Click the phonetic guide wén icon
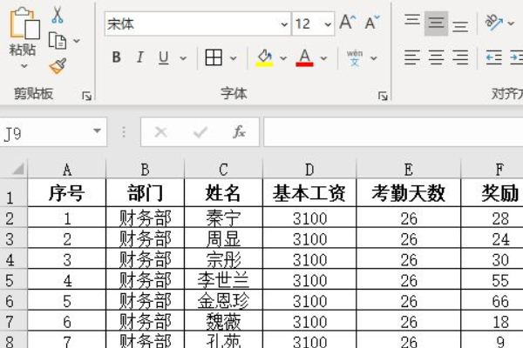 (355, 57)
